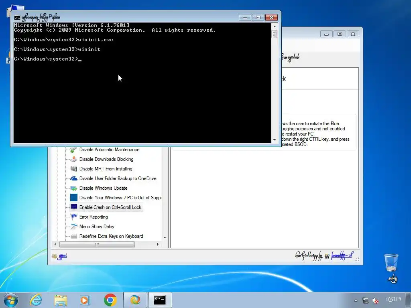Click the Disable MRT From Installing icon
The height and width of the screenshot is (308, 411).
coord(74,169)
